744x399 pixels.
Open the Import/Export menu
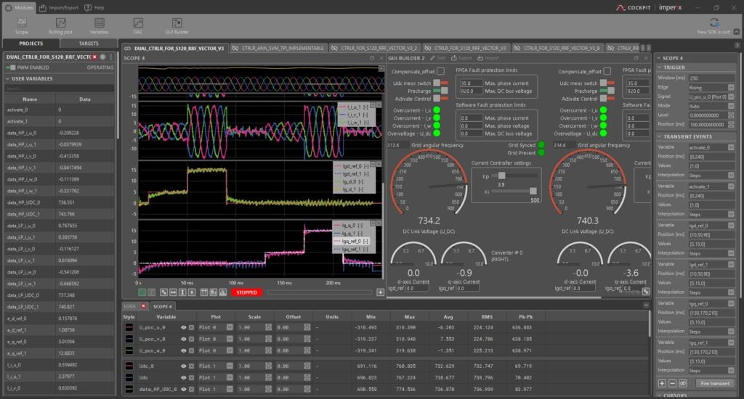pyautogui.click(x=57, y=7)
